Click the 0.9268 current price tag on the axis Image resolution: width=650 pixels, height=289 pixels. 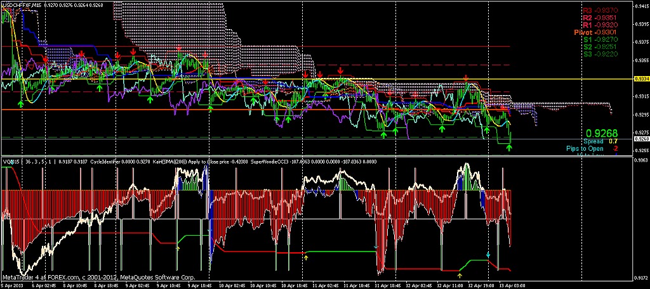pyautogui.click(x=641, y=138)
